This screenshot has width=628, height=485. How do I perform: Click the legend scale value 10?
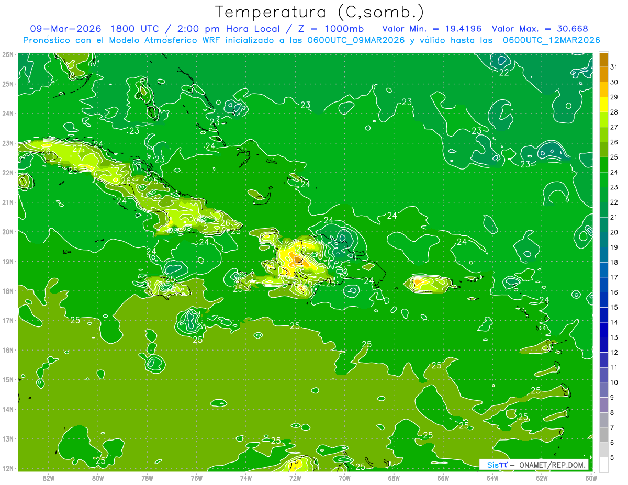click(x=614, y=382)
